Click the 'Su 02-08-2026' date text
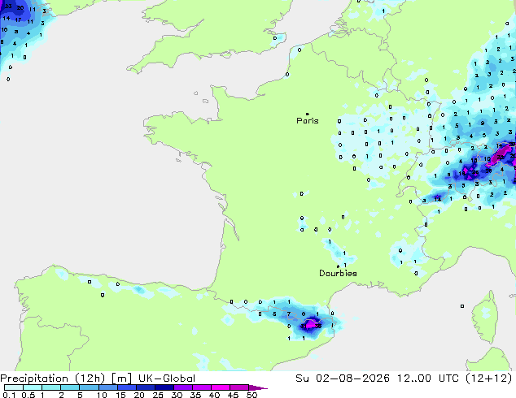This screenshot has width=516, height=398. point(343,379)
